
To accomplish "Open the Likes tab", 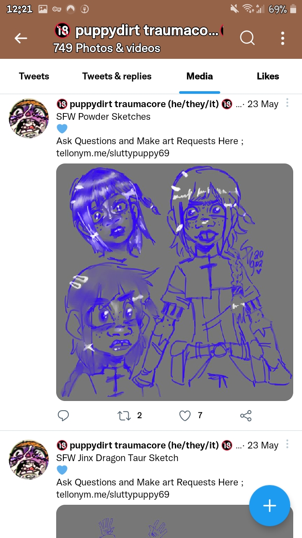I will click(x=268, y=76).
